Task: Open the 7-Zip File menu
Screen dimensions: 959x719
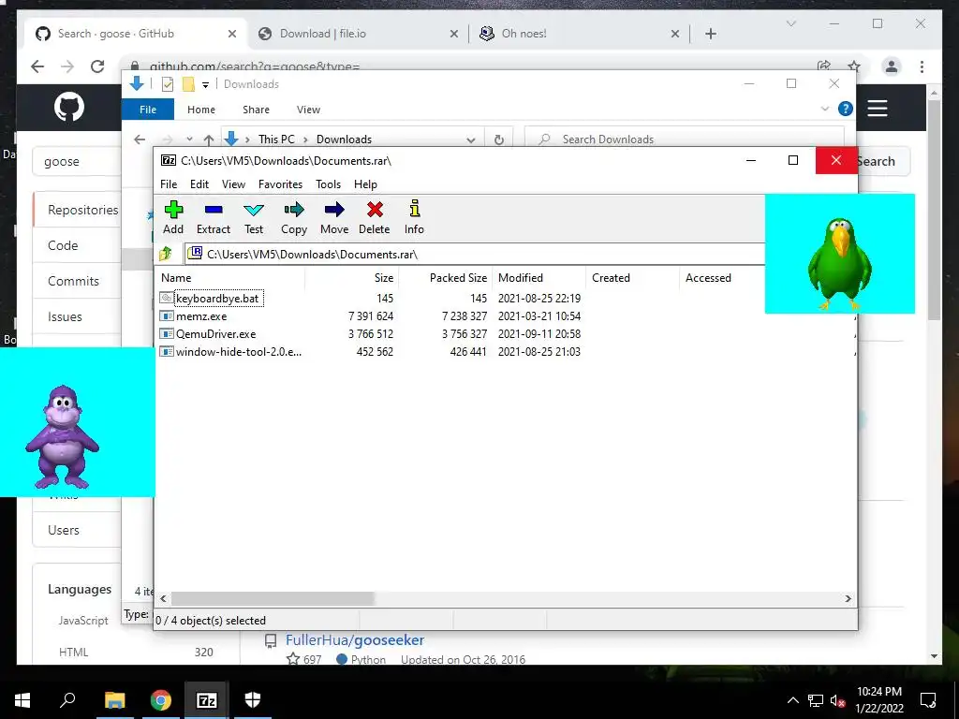Action: pyautogui.click(x=169, y=184)
